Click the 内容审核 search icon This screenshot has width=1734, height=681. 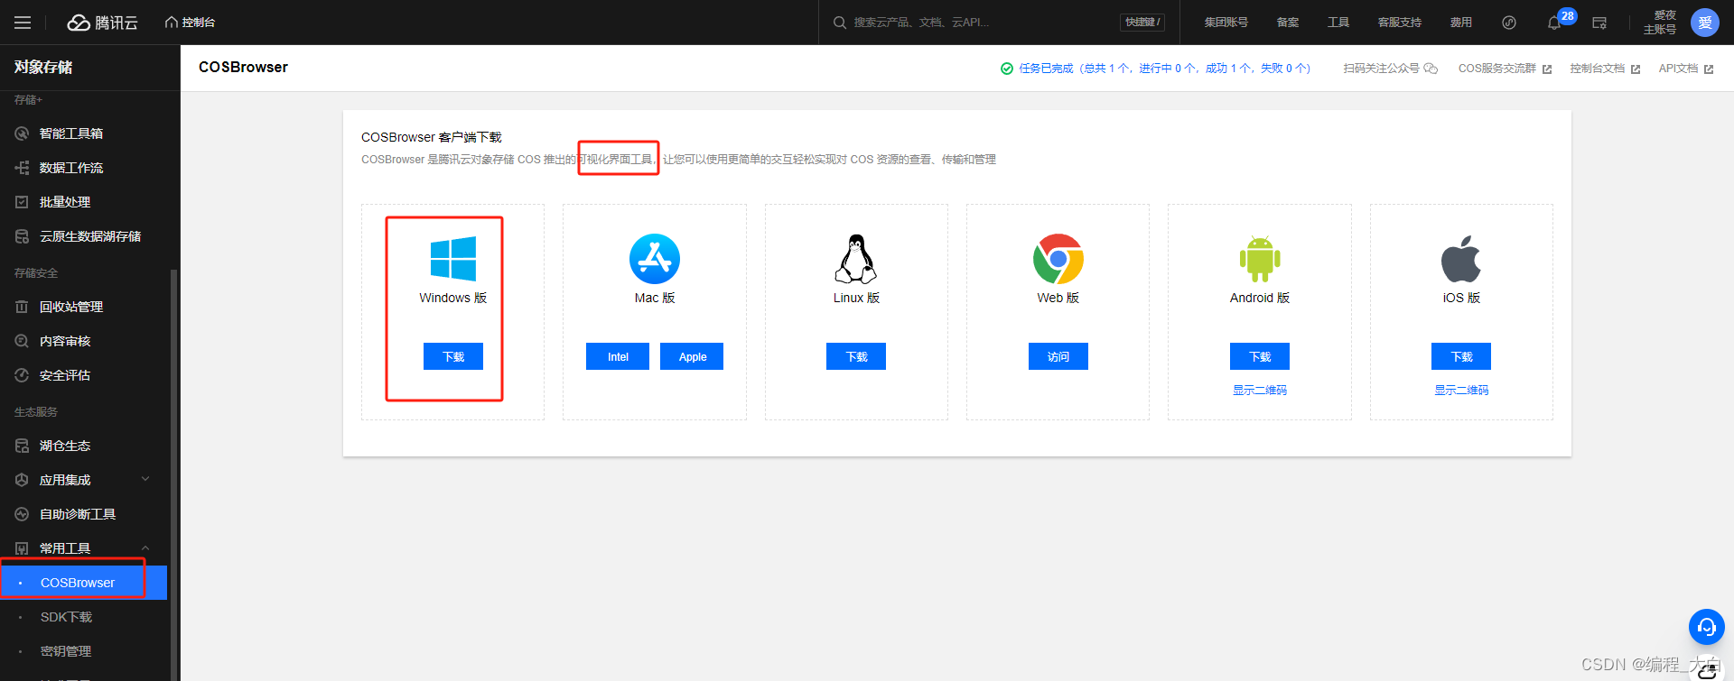tap(22, 341)
